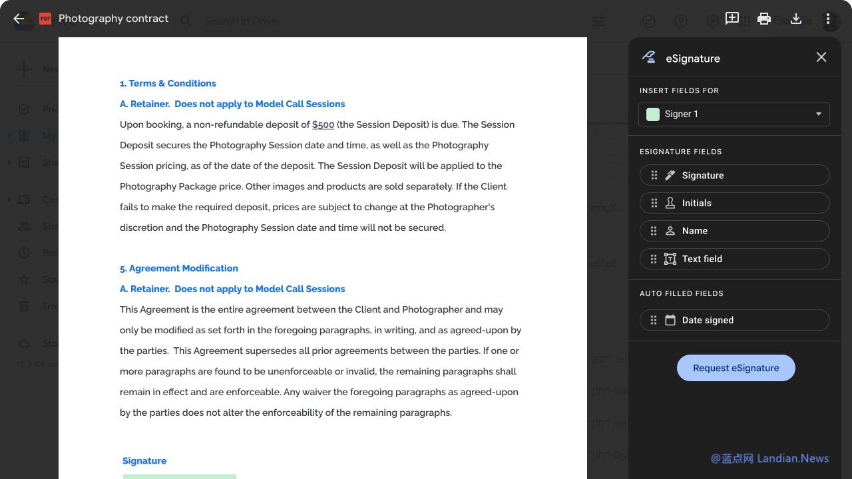Expand the dimmed My Drive tree arrow
The width and height of the screenshot is (852, 479).
9,136
